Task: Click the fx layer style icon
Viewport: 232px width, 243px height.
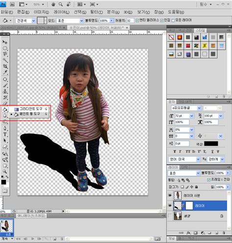Action: click(x=189, y=233)
